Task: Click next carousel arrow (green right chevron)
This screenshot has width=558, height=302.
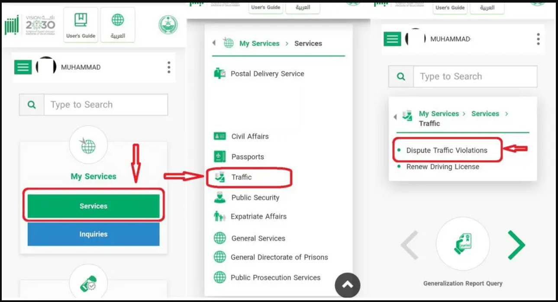Action: (516, 245)
